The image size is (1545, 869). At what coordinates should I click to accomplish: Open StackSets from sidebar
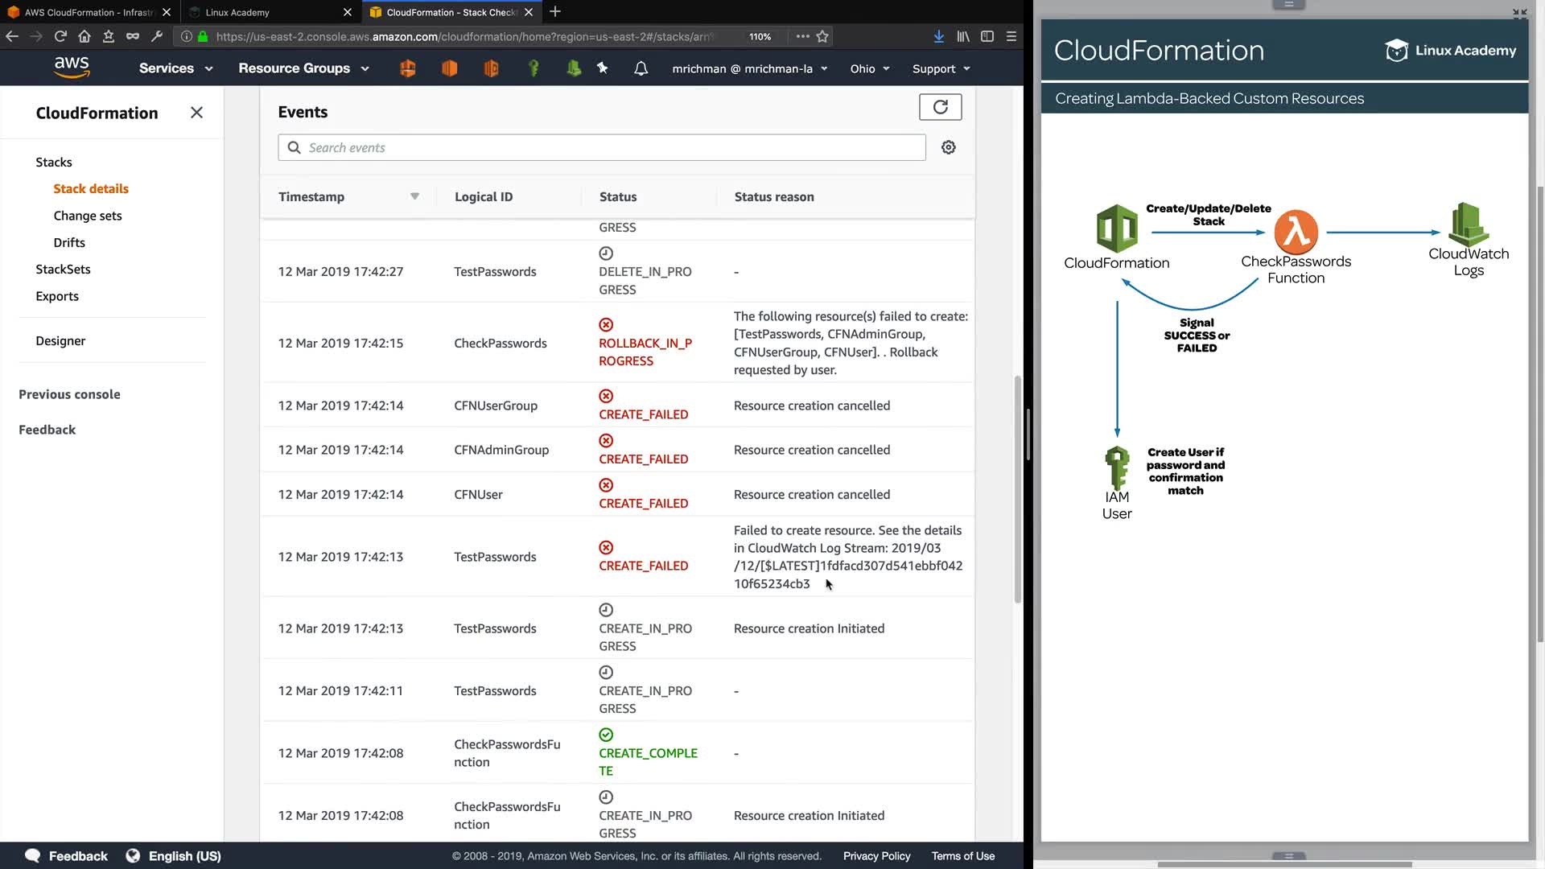click(x=63, y=269)
